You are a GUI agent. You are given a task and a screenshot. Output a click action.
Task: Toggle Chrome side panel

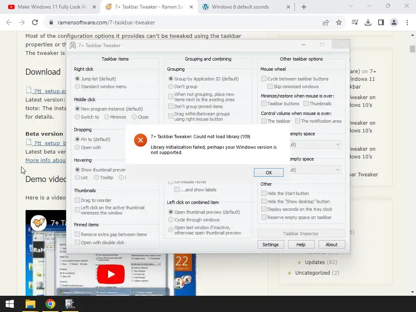[381, 23]
